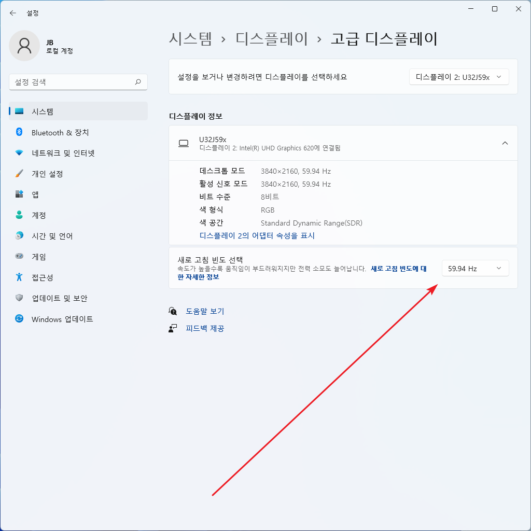The height and width of the screenshot is (531, 531).
Task: Go to 네트워크 및 인터넷 settings
Action: pyautogui.click(x=78, y=153)
